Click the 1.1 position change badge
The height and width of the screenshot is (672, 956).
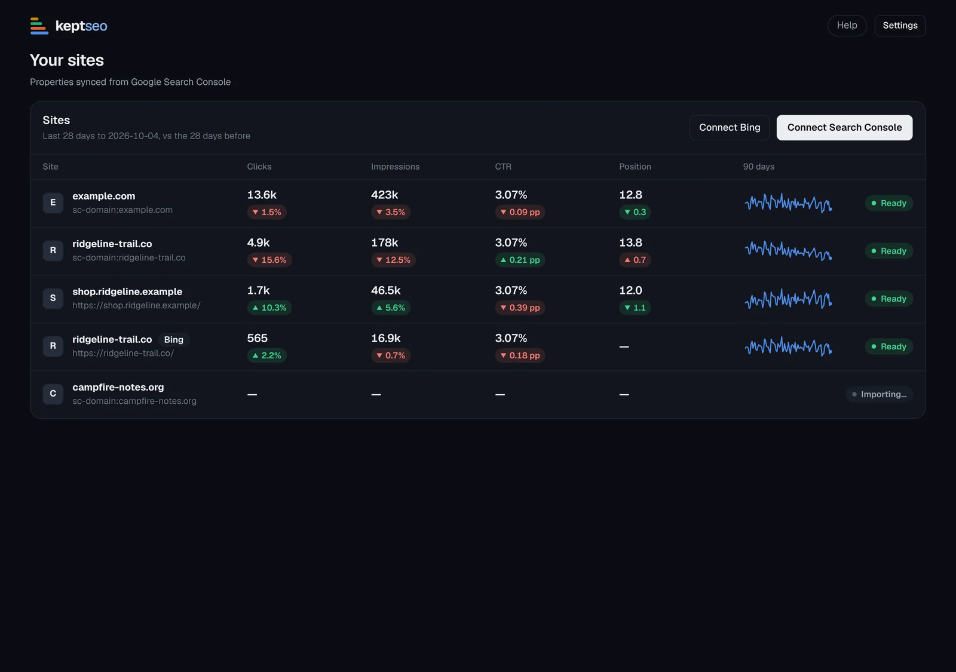tap(635, 308)
